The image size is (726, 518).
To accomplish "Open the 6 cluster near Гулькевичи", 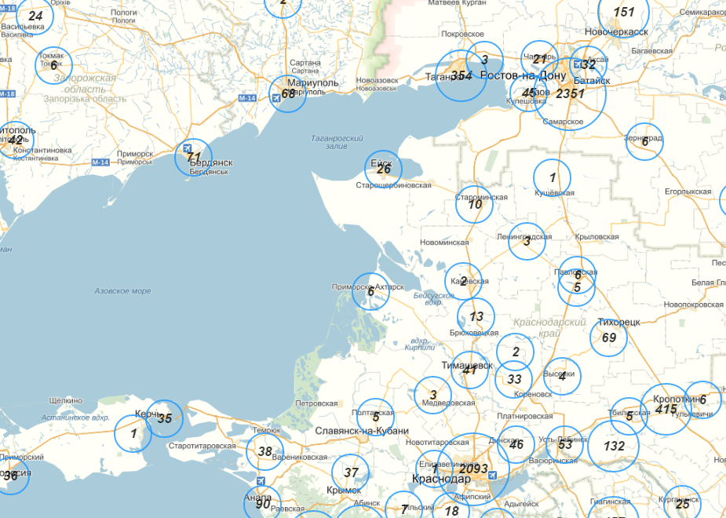I will (703, 399).
